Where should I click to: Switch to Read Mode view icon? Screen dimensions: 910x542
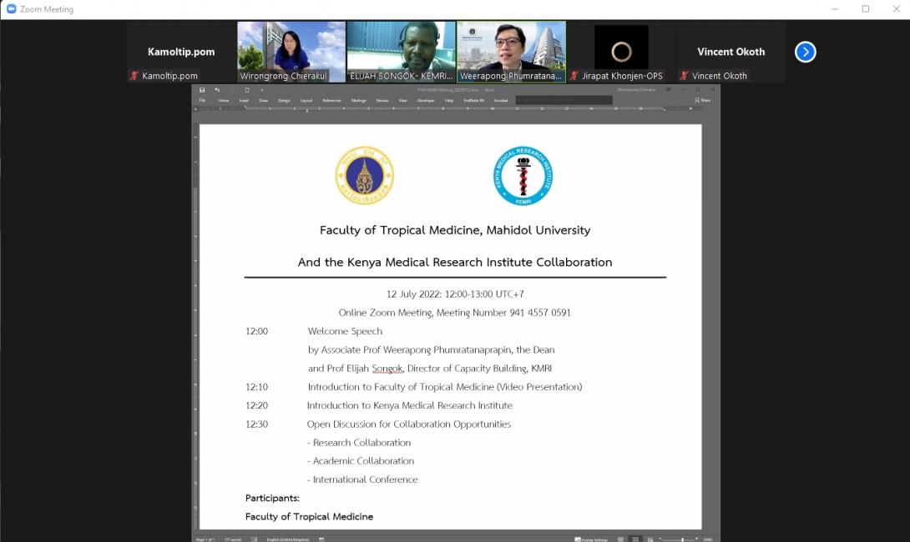tap(620, 539)
